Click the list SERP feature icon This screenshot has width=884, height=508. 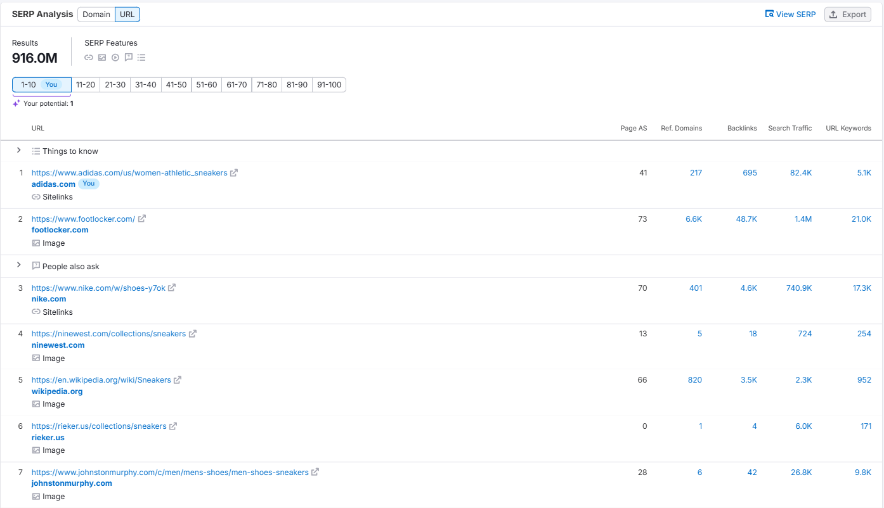click(x=141, y=58)
